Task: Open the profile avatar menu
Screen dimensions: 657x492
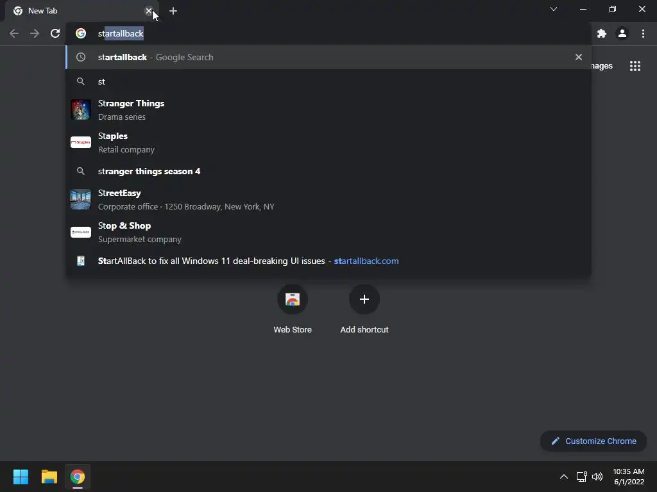Action: tap(622, 33)
